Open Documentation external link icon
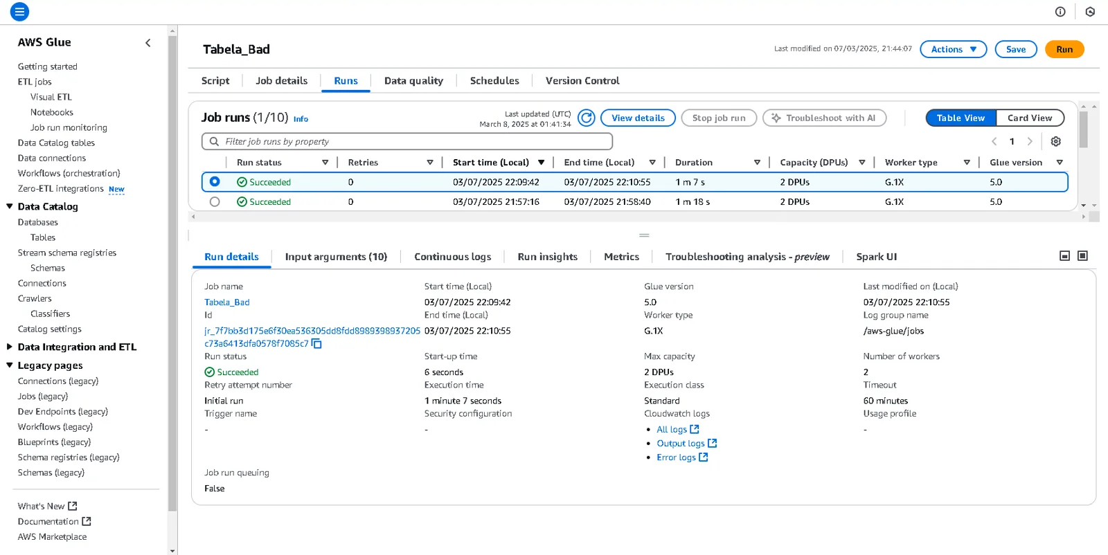The width and height of the screenshot is (1108, 555). pos(87,521)
